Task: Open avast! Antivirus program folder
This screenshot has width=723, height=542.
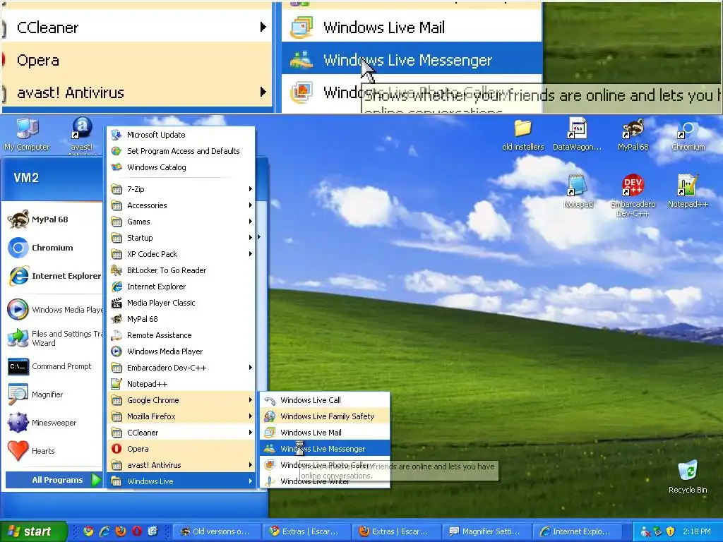Action: (x=181, y=464)
